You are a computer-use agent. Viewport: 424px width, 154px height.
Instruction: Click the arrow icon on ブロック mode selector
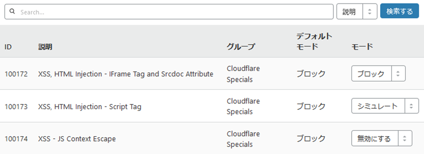pos(398,74)
